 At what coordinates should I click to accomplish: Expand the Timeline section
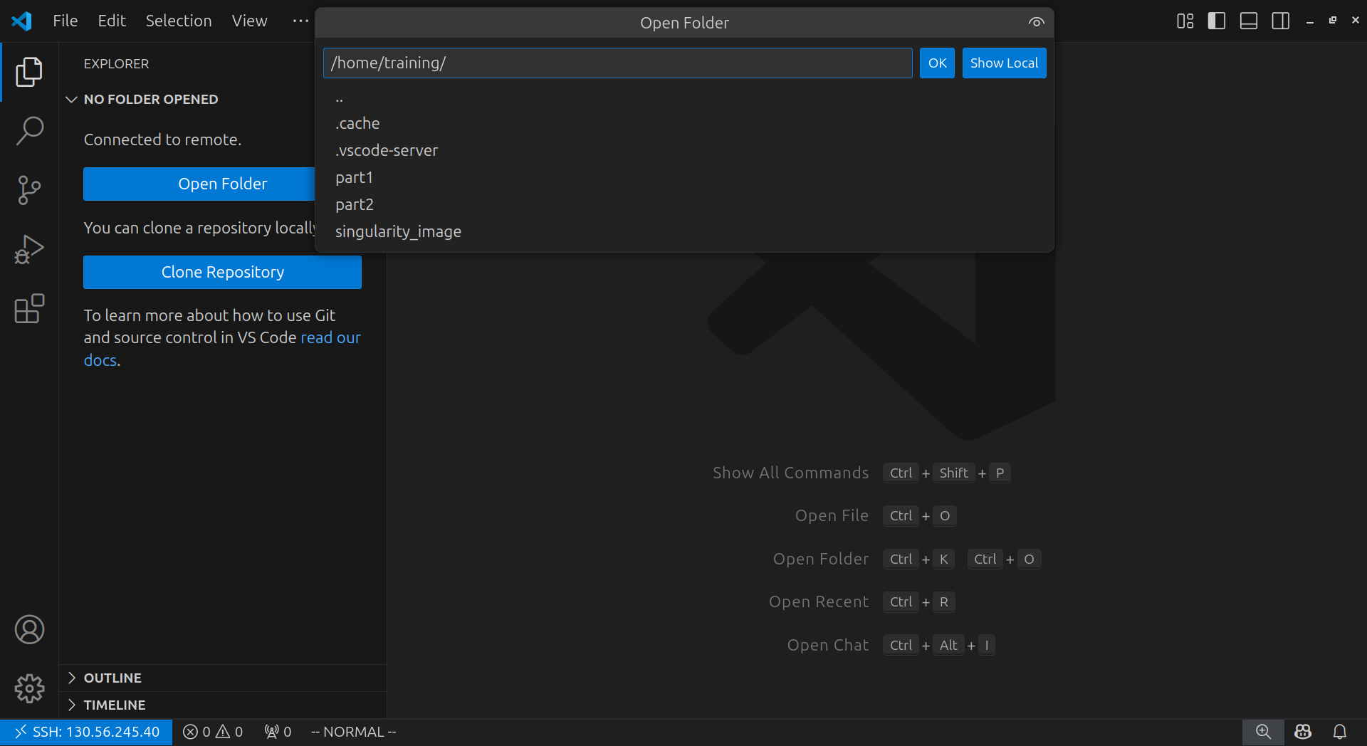point(114,705)
